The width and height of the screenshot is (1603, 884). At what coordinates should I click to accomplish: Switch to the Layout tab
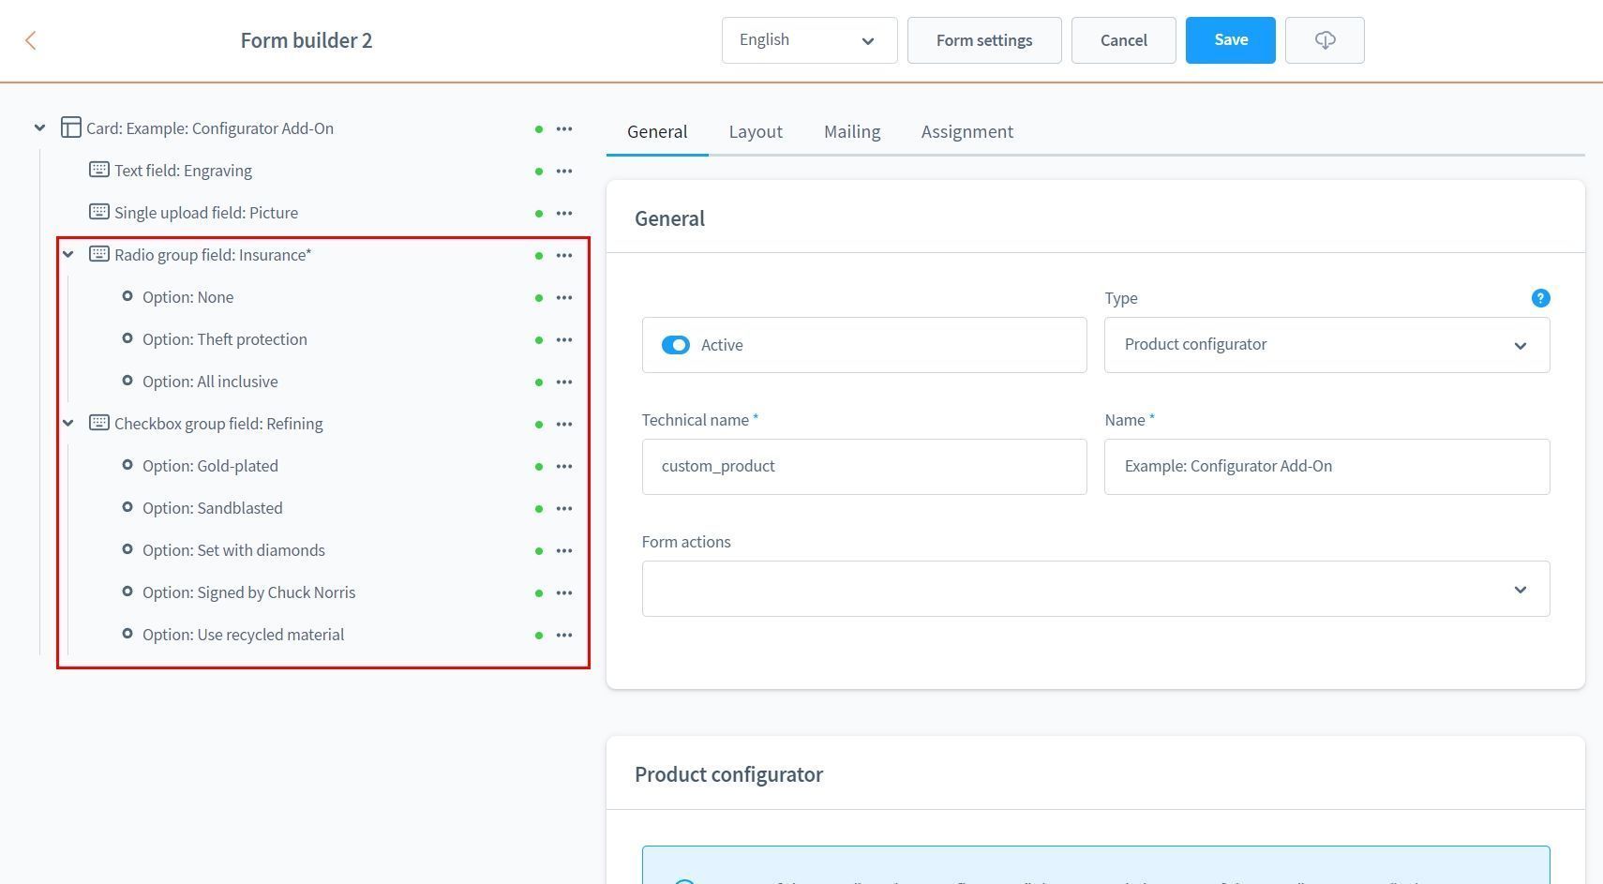tap(755, 132)
